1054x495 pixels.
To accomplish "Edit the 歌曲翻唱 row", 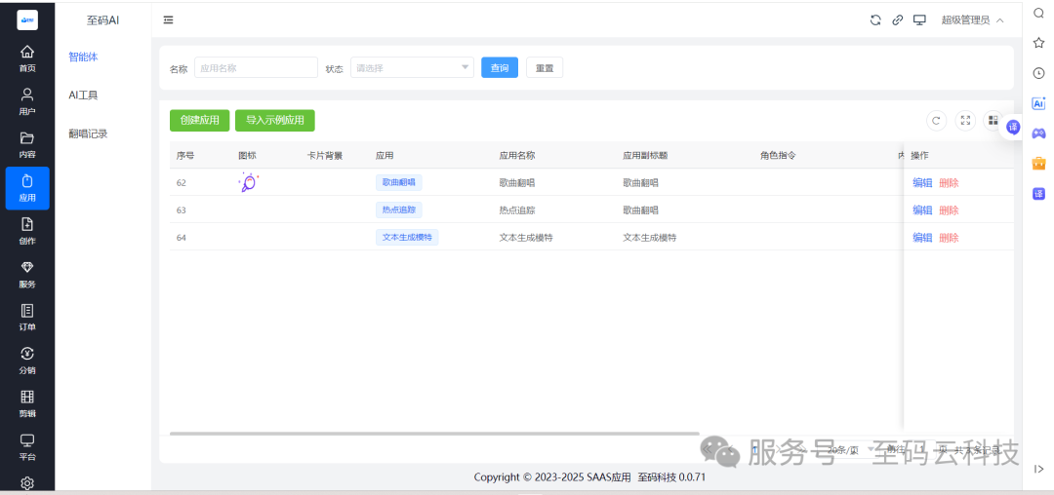I will point(922,183).
